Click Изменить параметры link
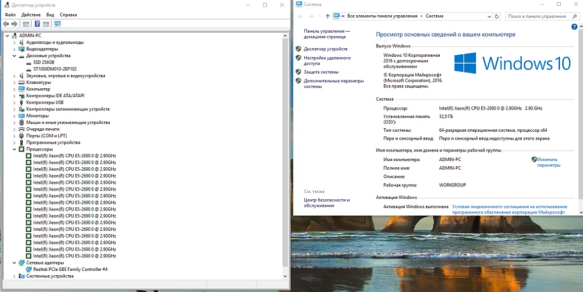This screenshot has width=583, height=292. click(x=549, y=162)
